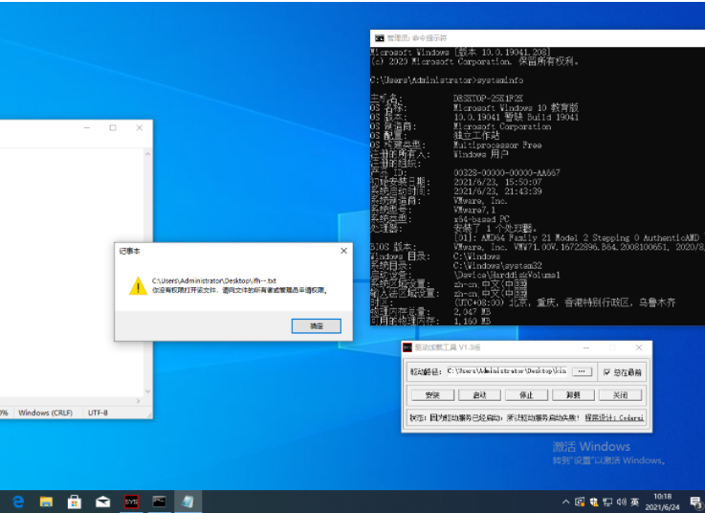
Task: Click Notepad vertical scrollbar up arrow
Action: (x=147, y=154)
